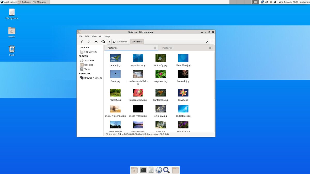This screenshot has height=174, width=310.
Task: Open application finder magnifier in dock
Action: point(166,170)
